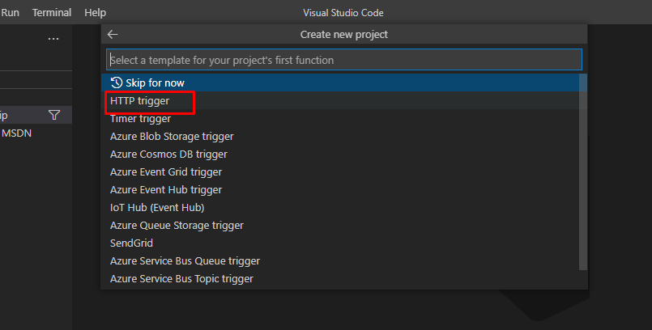Click the template search input field

click(x=344, y=60)
